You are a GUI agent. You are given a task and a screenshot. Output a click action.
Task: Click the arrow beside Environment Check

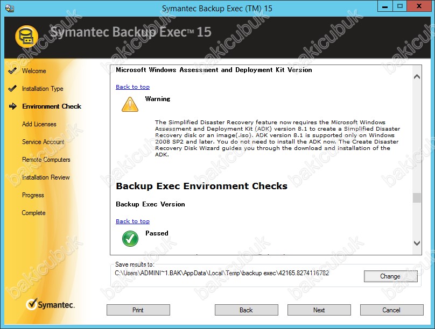[13, 106]
